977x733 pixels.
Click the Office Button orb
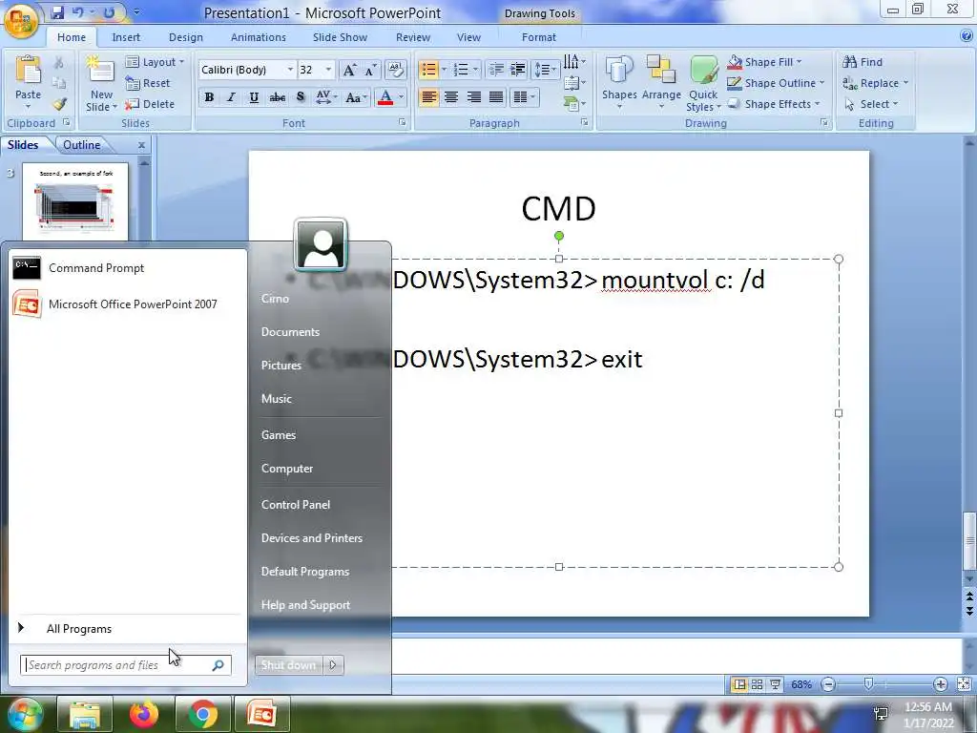click(x=21, y=19)
